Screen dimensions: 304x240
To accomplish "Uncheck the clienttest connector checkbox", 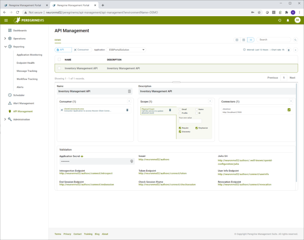I will coord(289,110).
